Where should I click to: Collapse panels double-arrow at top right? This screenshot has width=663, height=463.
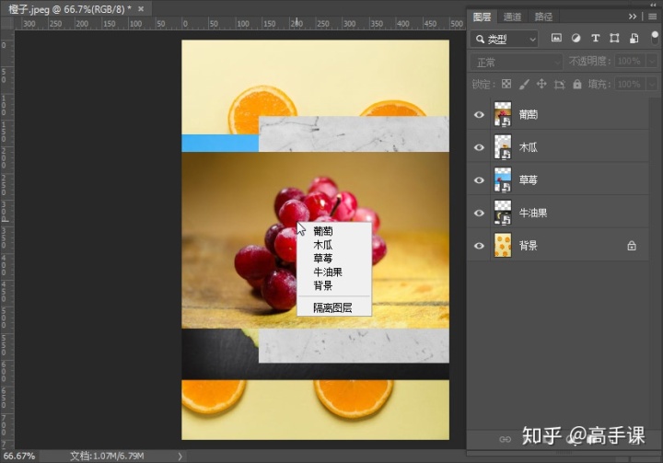click(x=653, y=5)
